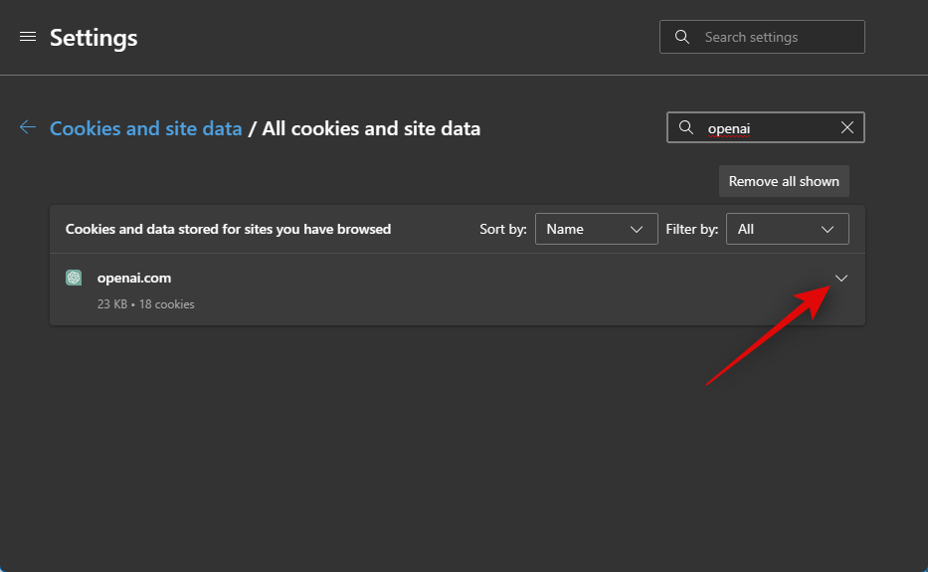
Task: Select the openai.com site name
Action: pos(133,278)
